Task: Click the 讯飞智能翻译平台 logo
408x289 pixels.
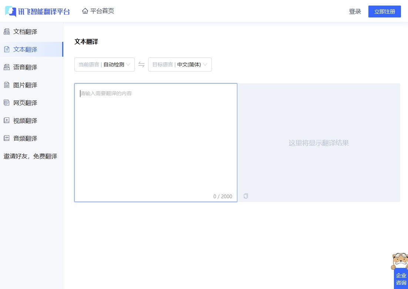Action: tap(37, 11)
